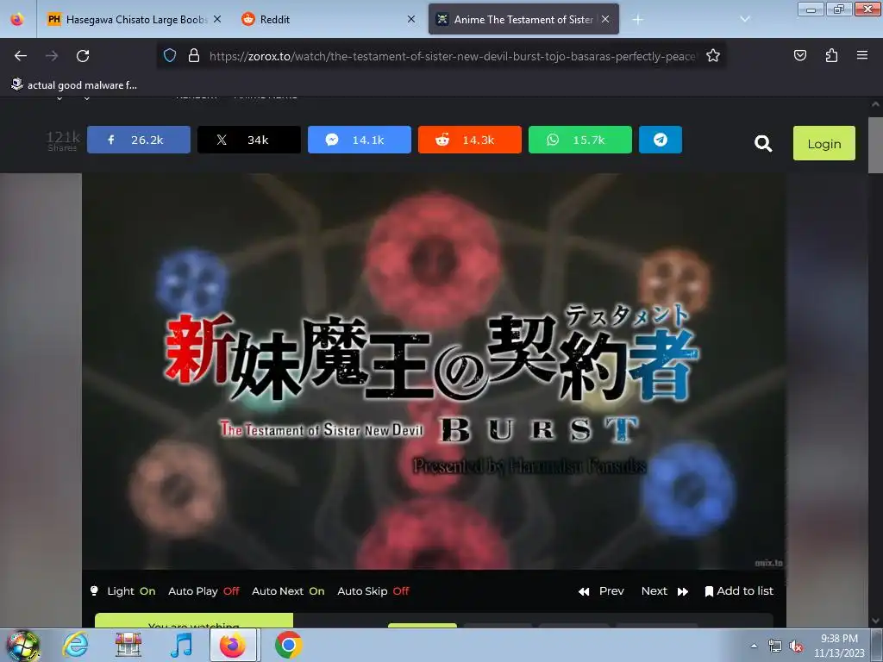Viewport: 883px width, 662px height.
Task: Share on X 34k button
Action: click(249, 140)
